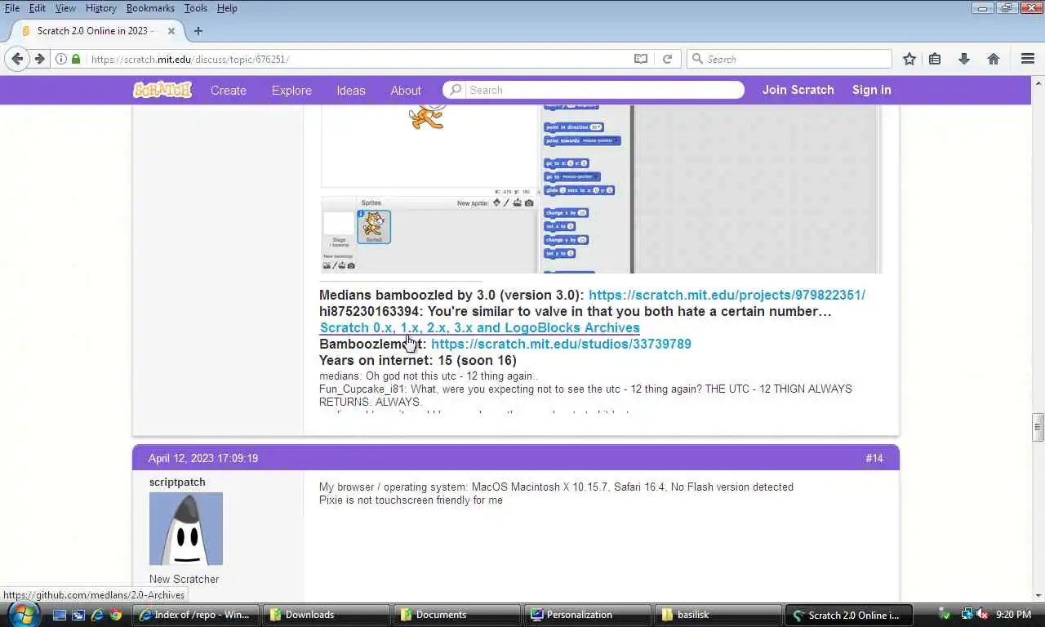Click the Scratch logo in header
The height and width of the screenshot is (627, 1045).
click(x=162, y=90)
